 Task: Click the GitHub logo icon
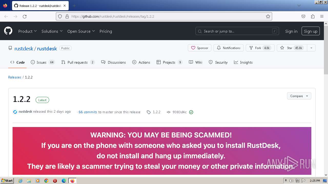(8, 31)
